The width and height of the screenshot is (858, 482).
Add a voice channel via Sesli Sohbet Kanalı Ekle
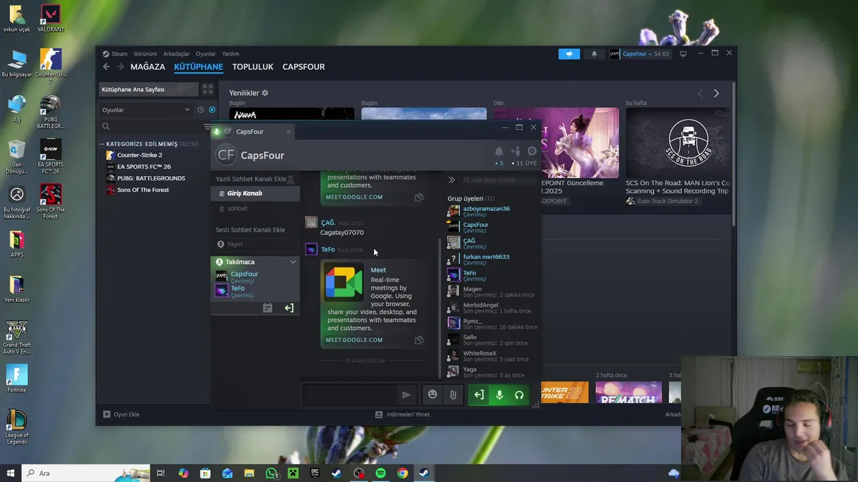(x=250, y=230)
